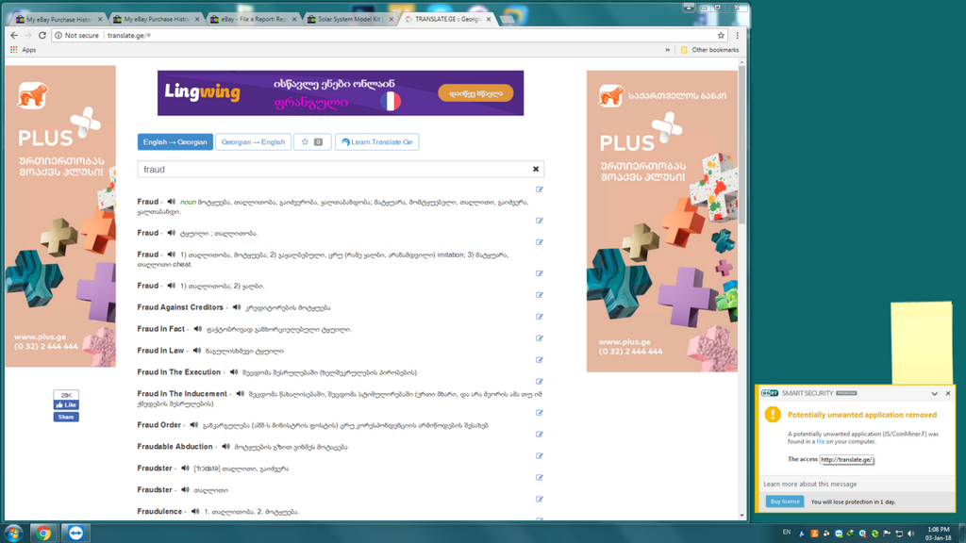Switch to second My eBay Purchase History tab

(156, 19)
